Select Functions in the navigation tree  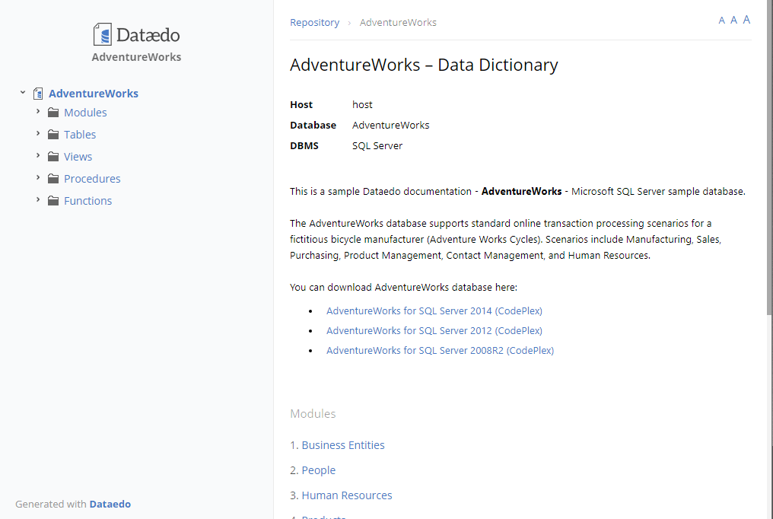coord(87,201)
